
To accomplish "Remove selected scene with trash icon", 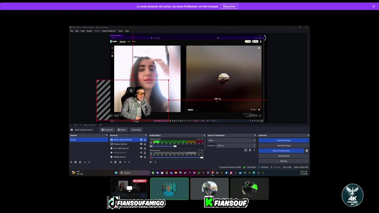I will tap(76, 162).
